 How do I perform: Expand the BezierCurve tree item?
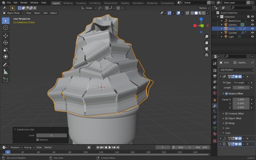(x=222, y=21)
